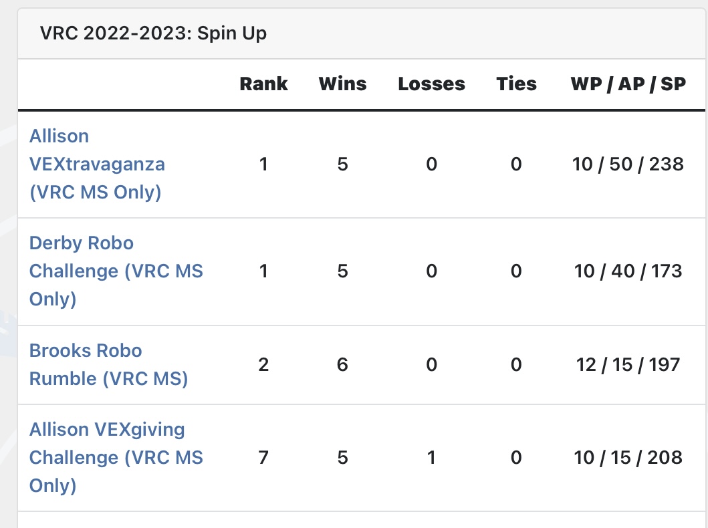This screenshot has width=708, height=528.
Task: Click the 10 / 40 / 173 score cell
Action: 628,271
